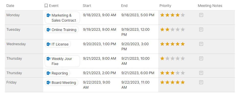Open IT License event chip
The image size is (240, 97).
click(x=58, y=44)
